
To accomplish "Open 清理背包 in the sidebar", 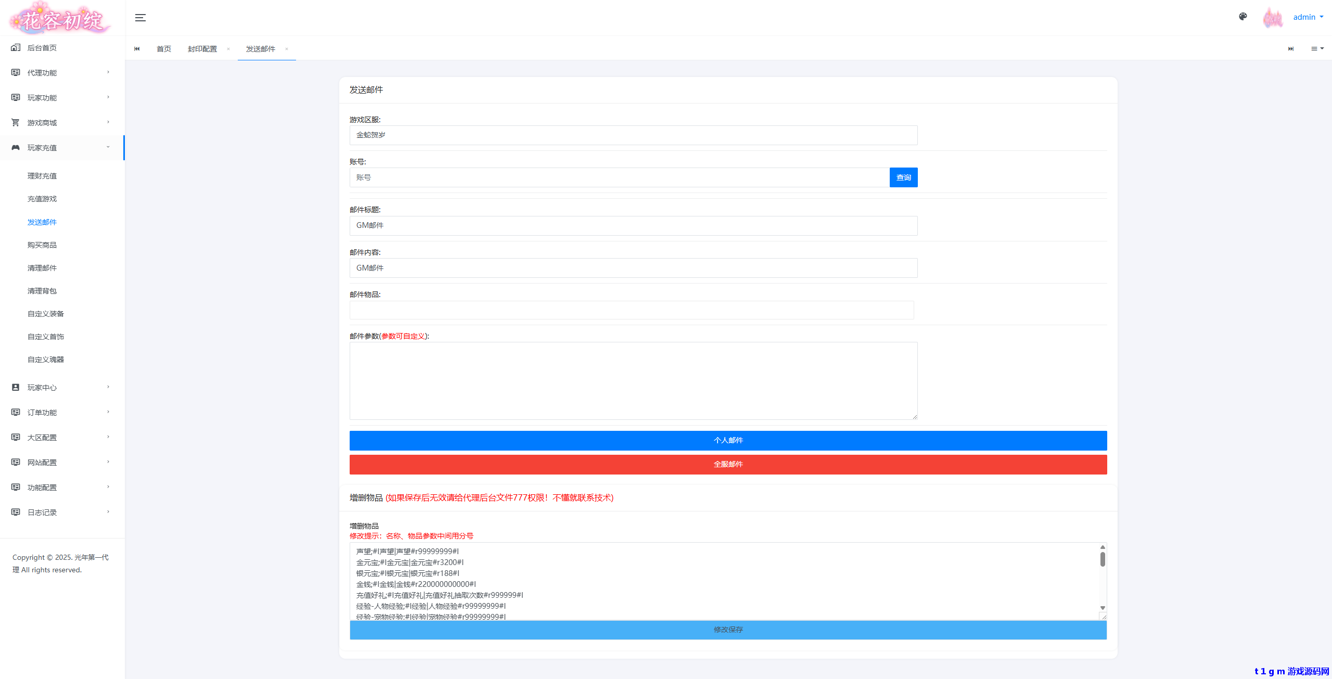I will tap(42, 291).
